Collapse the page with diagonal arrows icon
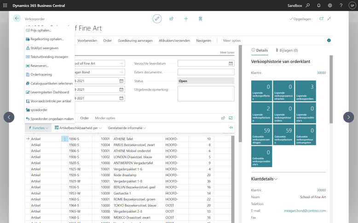 329,19
